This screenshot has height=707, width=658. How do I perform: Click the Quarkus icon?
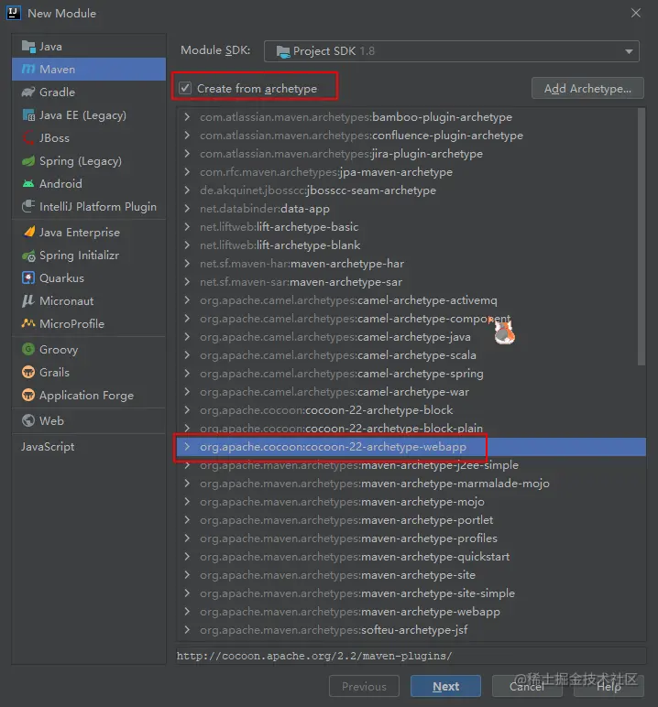tap(28, 277)
